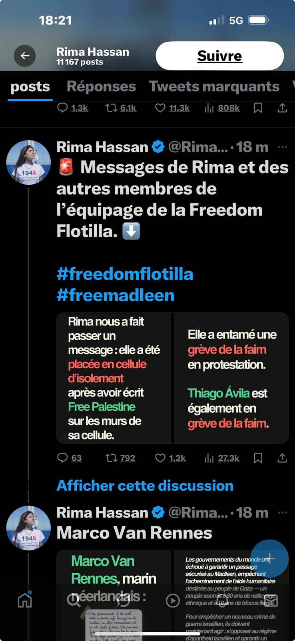Open the Tweets marquants tab
Screen dimensions: 295x641
click(x=214, y=87)
